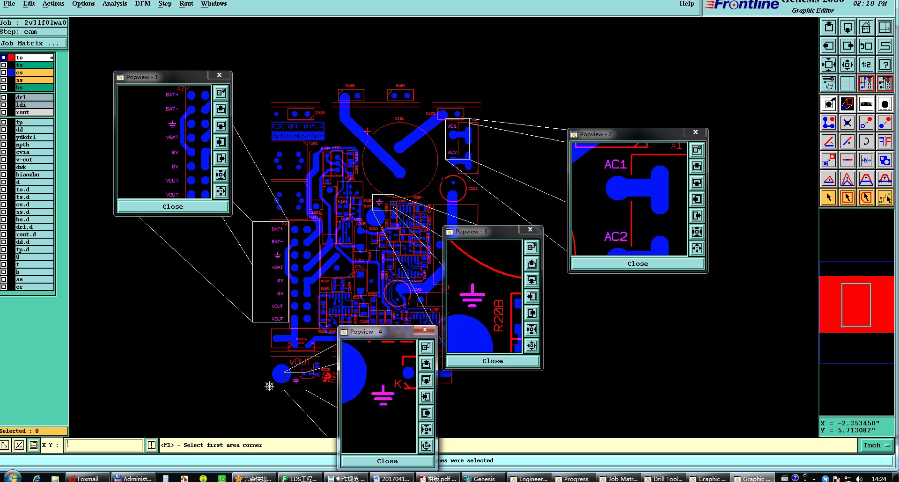The height and width of the screenshot is (482, 899).
Task: Toggle visibility checkbox for layer npth
Action: 4,145
